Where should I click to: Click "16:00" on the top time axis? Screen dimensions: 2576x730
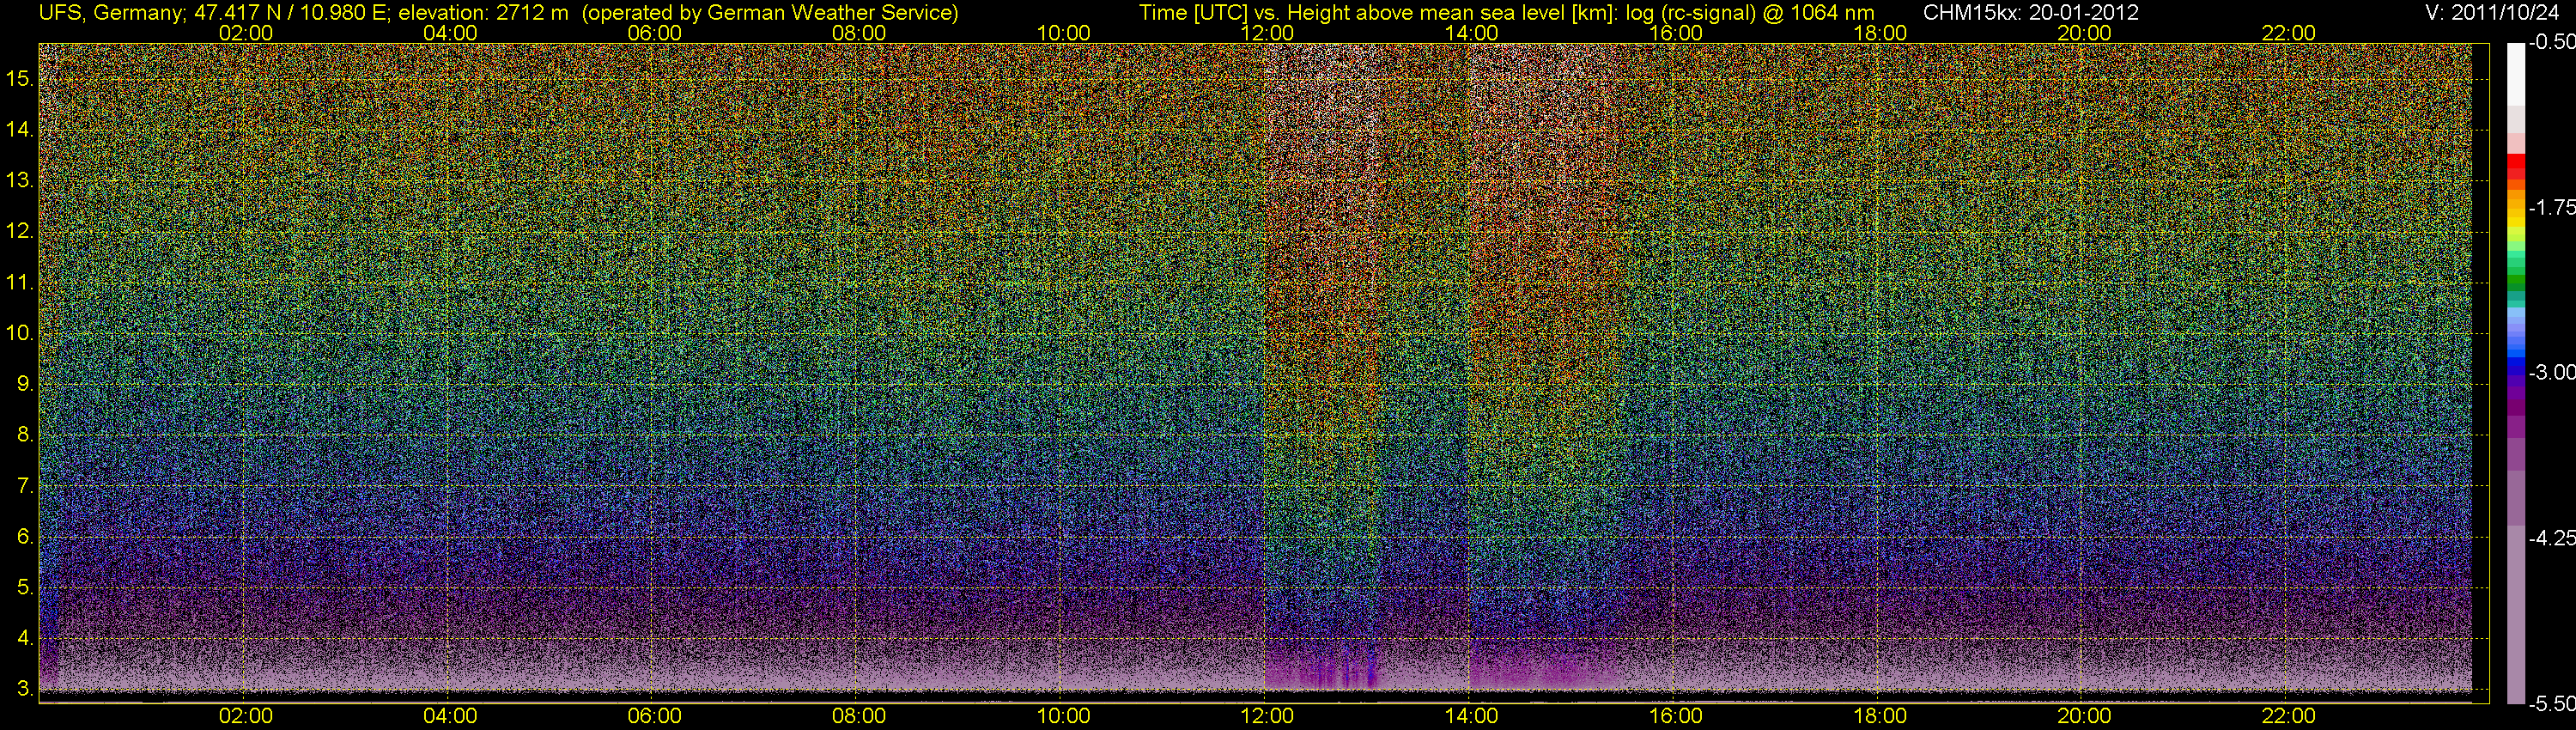click(x=1676, y=33)
